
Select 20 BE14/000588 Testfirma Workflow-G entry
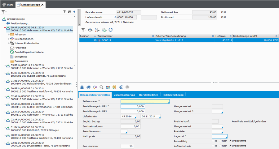point(42,90)
